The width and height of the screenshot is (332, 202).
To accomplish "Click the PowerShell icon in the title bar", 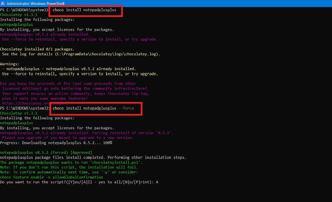I will [3, 3].
